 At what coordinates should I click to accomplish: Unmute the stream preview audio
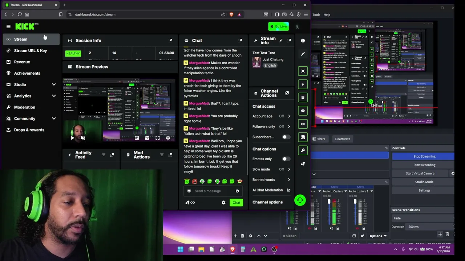[x=83, y=138]
